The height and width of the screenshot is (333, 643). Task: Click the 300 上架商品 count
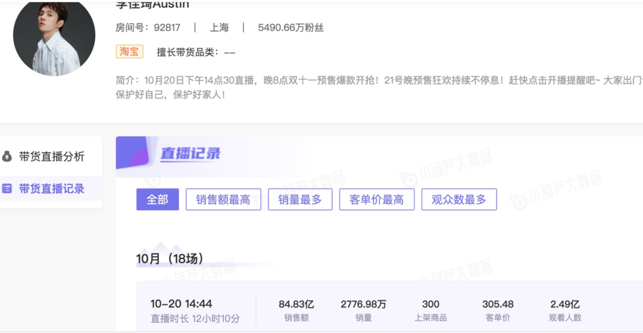[430, 304]
